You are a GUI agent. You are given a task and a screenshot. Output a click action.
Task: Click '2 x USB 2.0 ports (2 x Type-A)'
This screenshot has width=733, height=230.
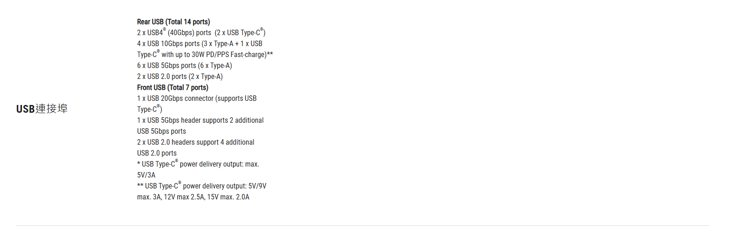180,77
